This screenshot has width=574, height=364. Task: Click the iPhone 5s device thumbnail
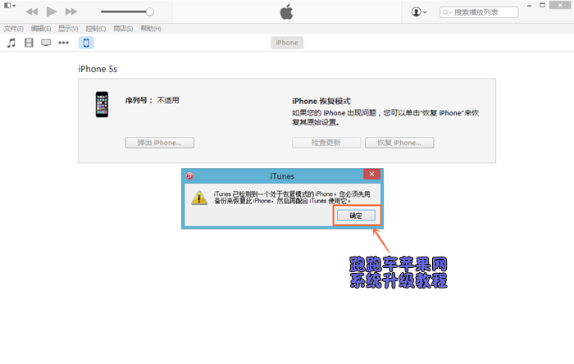(x=102, y=105)
